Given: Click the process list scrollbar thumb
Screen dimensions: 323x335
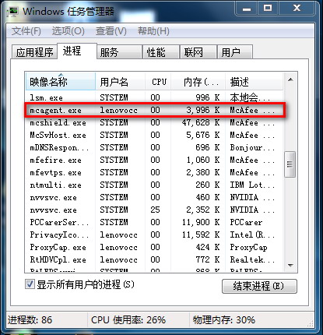Looking at the screenshot, I should pos(290,164).
